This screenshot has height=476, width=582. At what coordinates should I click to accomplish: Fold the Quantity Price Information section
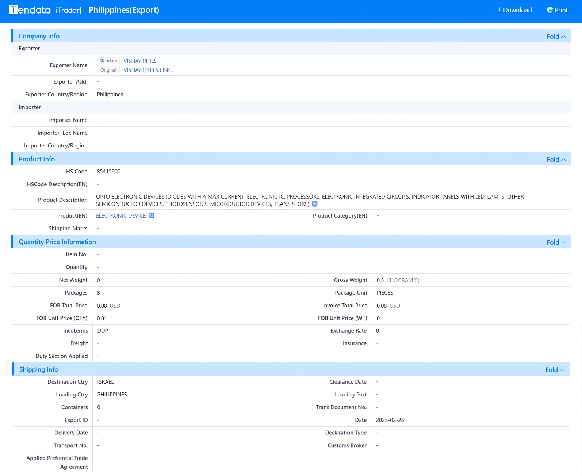pyautogui.click(x=556, y=242)
